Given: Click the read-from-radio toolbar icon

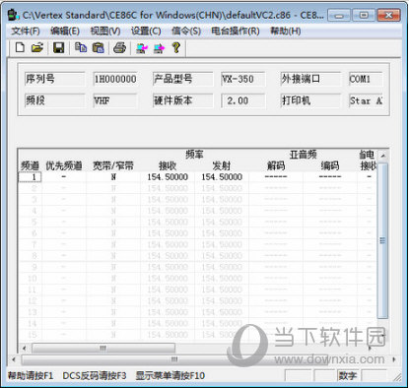Looking at the screenshot, I should (x=142, y=48).
